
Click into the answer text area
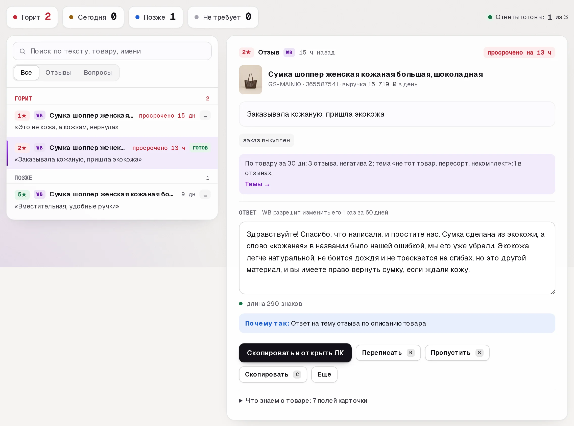397,258
